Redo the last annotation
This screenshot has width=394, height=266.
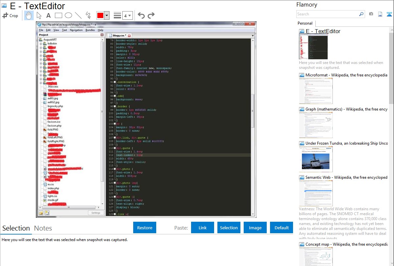[x=151, y=15]
